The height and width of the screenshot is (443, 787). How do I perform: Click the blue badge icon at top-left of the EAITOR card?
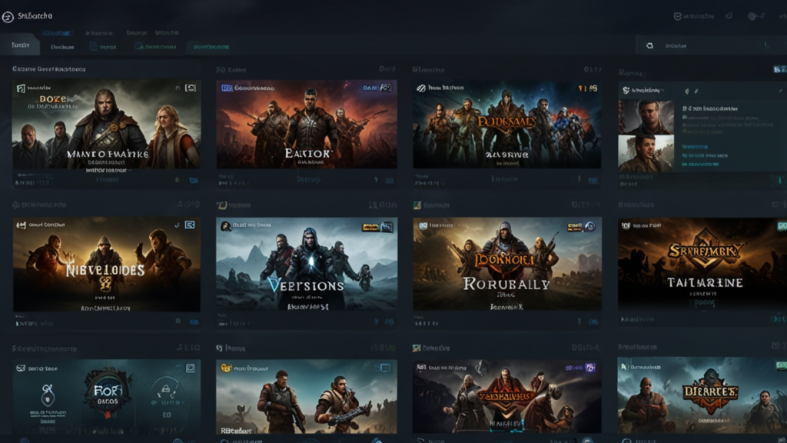point(227,88)
